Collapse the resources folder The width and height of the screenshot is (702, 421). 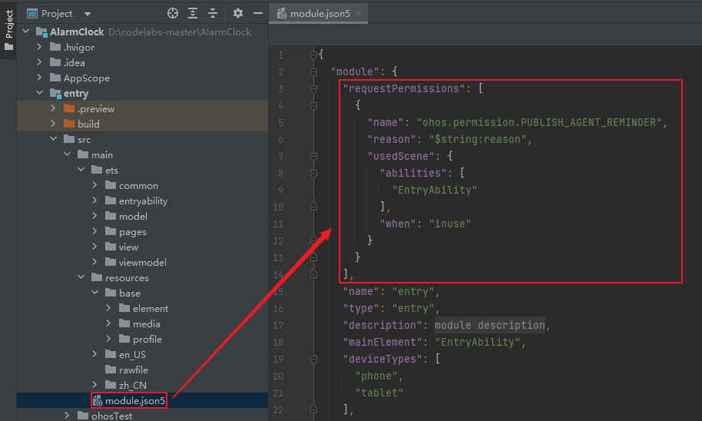point(81,277)
